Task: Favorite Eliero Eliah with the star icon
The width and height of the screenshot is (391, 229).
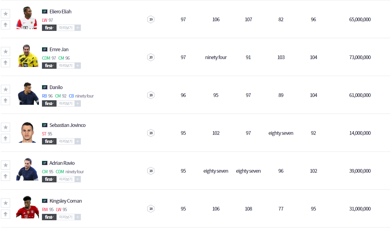Action: [x=5, y=14]
